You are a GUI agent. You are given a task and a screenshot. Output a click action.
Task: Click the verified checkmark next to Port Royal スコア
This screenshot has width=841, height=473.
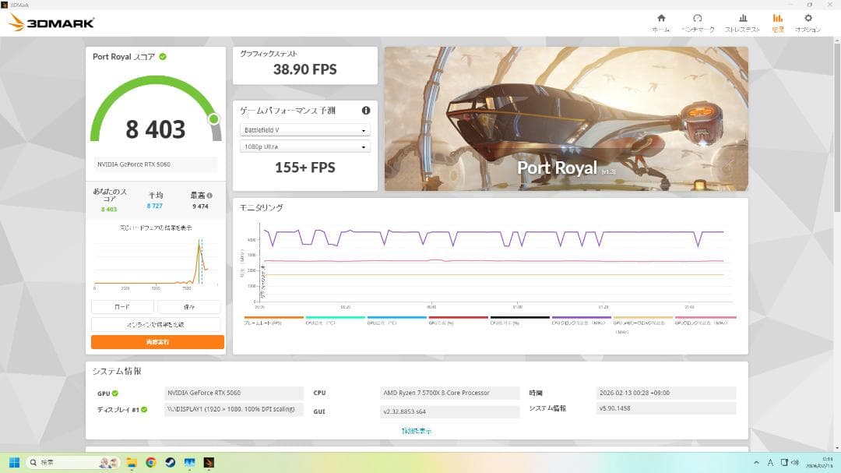pos(162,55)
